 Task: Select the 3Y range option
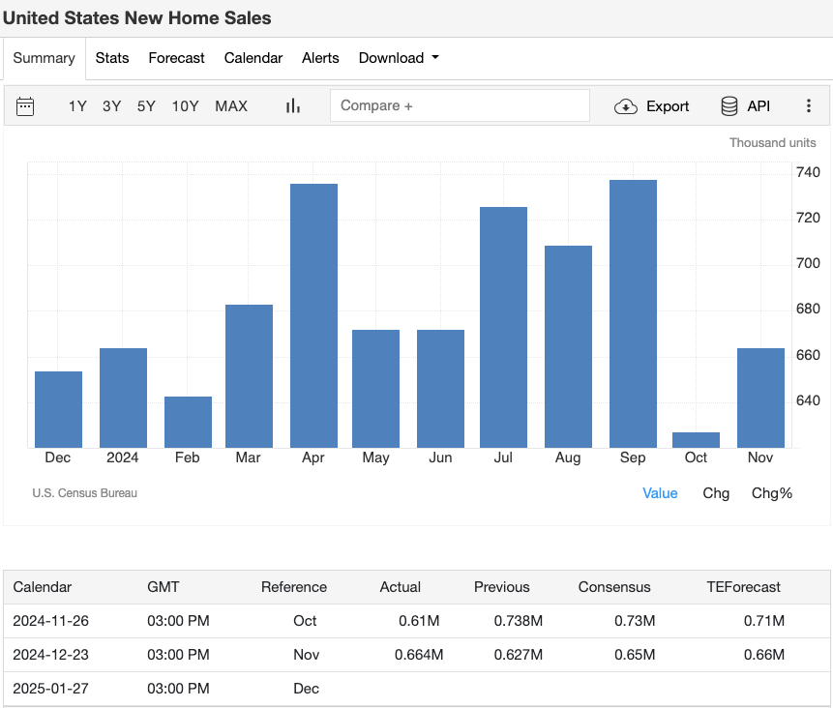click(111, 106)
